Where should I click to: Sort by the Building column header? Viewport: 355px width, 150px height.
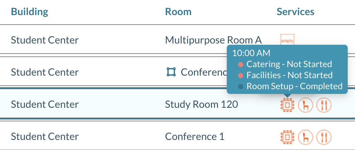(x=30, y=12)
